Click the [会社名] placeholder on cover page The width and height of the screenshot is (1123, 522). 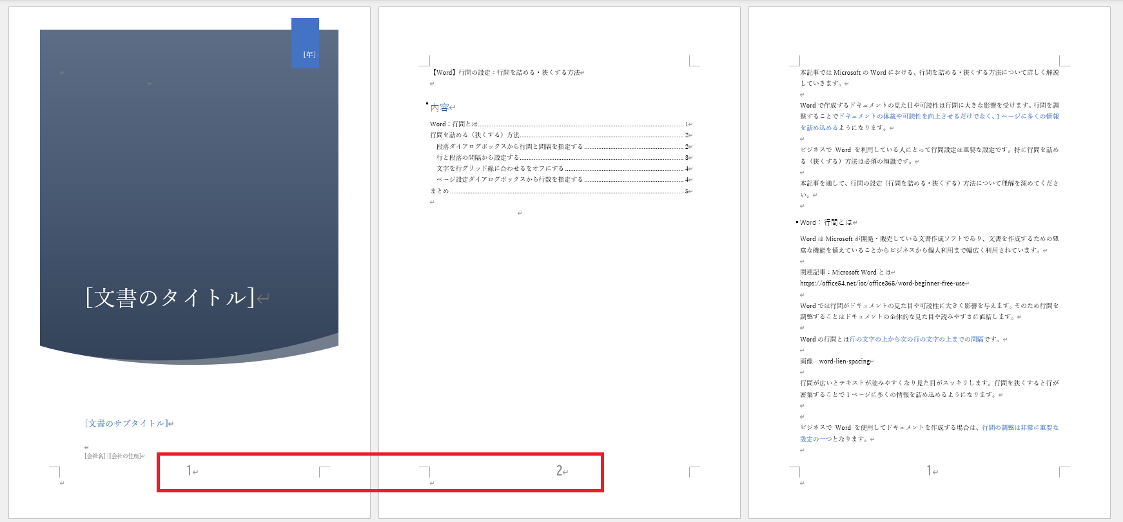point(95,456)
